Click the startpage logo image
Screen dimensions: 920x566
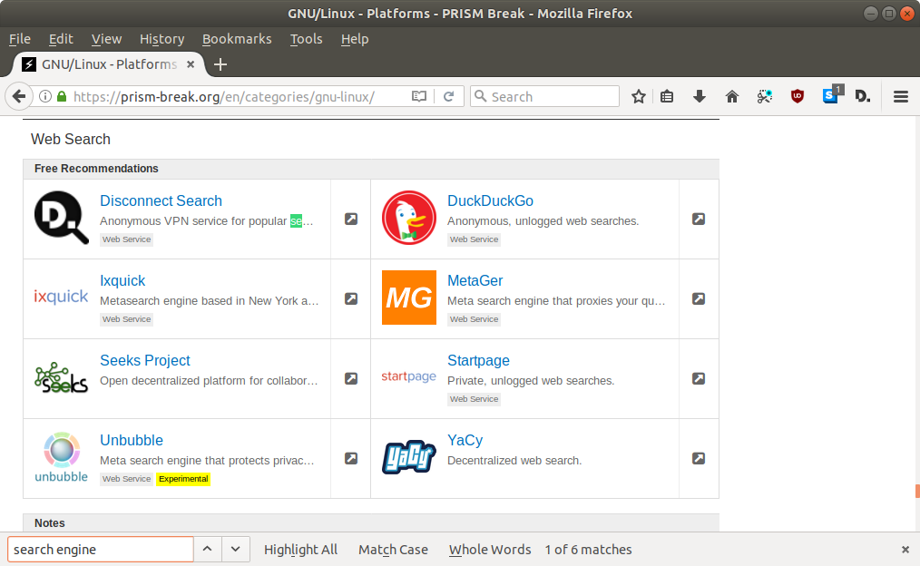pos(409,376)
